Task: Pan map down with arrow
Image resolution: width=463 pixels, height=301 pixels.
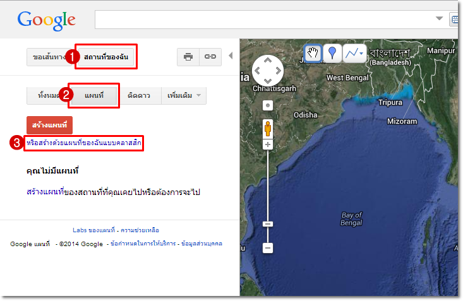Action: [x=268, y=81]
